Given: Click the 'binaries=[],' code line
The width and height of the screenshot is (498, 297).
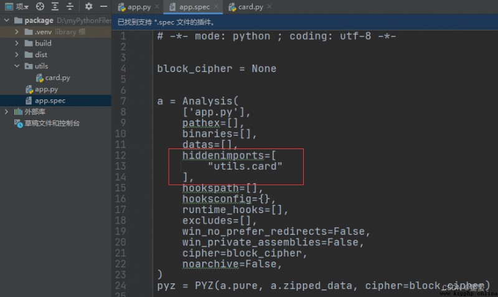Looking at the screenshot, I should [220, 134].
